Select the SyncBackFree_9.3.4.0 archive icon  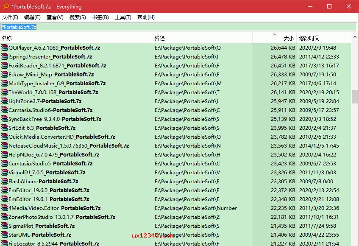tap(4, 119)
